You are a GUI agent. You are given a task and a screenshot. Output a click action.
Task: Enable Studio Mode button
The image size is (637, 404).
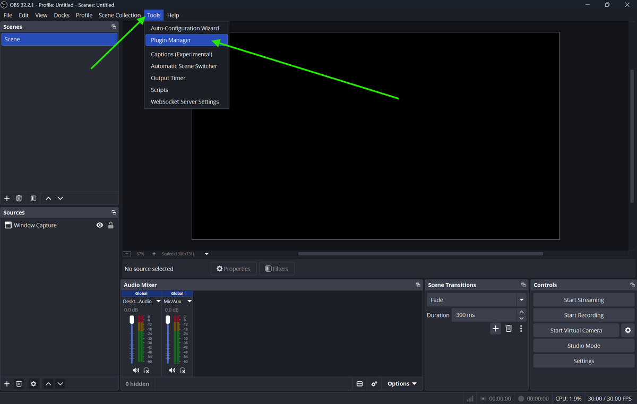pos(583,346)
